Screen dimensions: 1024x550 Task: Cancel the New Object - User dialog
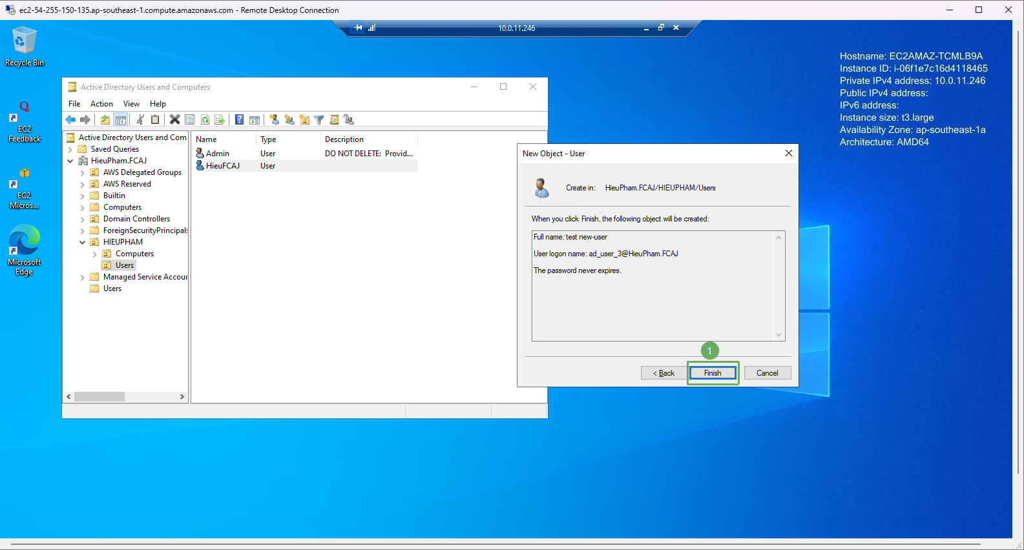[x=768, y=373]
